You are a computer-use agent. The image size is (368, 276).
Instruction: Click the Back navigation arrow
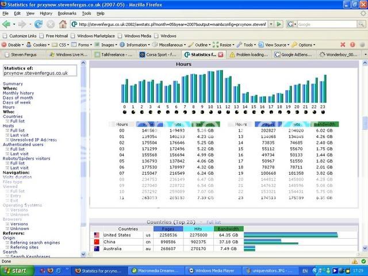(7, 24)
